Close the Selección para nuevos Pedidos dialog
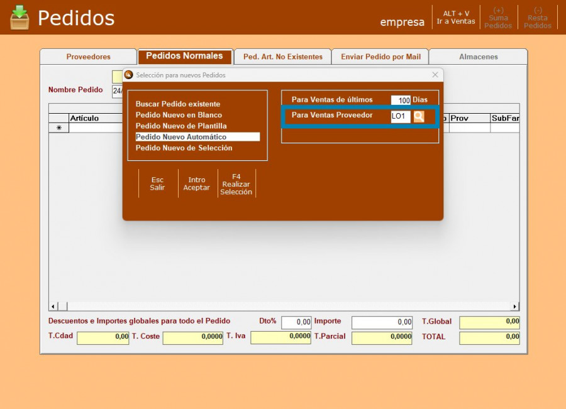Image resolution: width=566 pixels, height=409 pixels. 435,75
